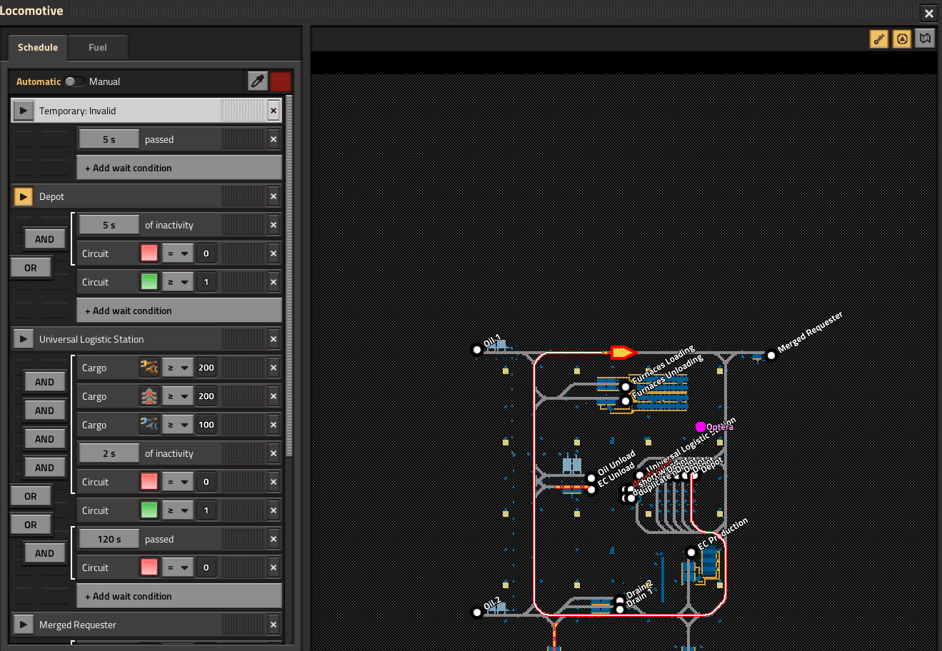Click the 120 s time passed button
The image size is (942, 651).
[109, 539]
